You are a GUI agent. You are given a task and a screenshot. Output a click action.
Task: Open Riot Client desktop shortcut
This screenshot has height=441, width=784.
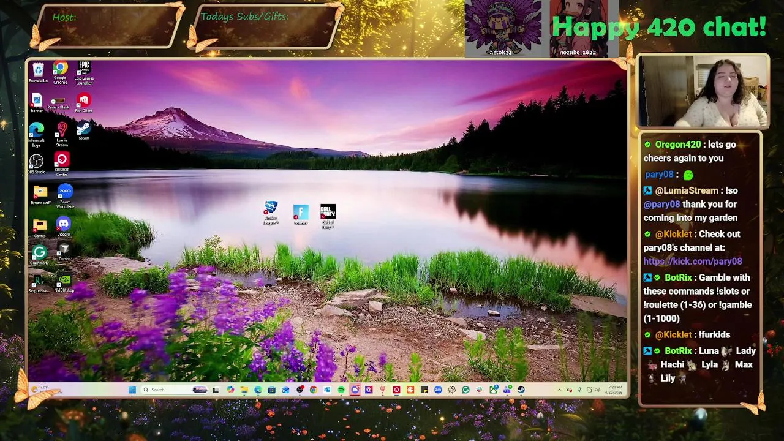point(84,103)
